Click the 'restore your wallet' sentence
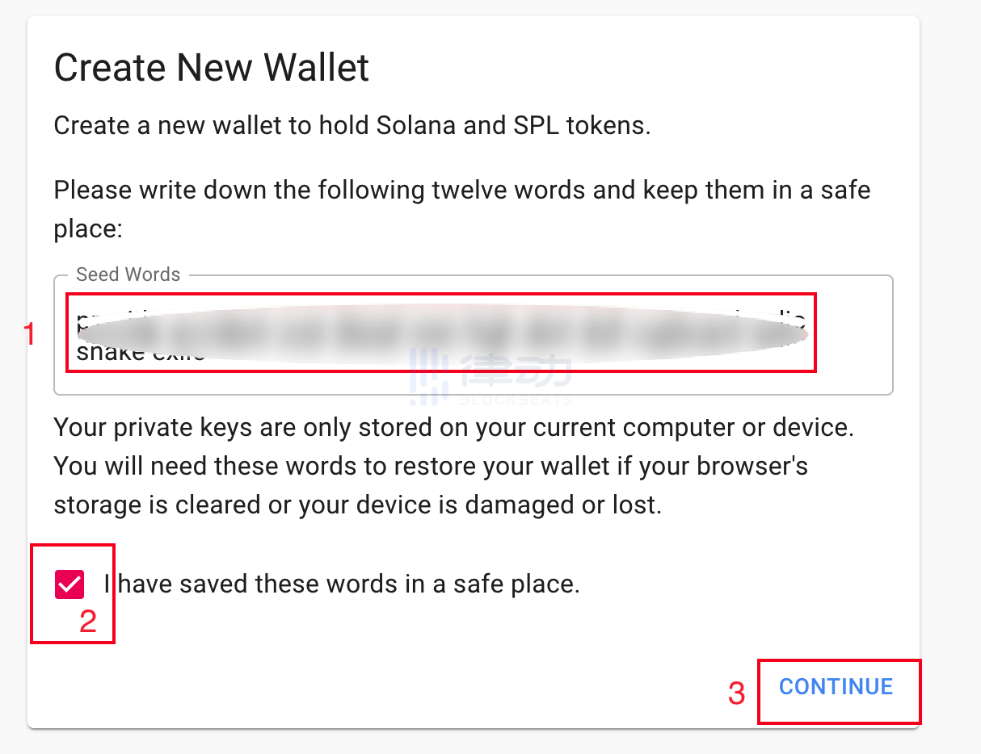This screenshot has height=754, width=981. click(430, 466)
